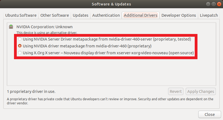Switch to the Ubuntu Software tab
The height and width of the screenshot is (120, 223).
point(21,15)
